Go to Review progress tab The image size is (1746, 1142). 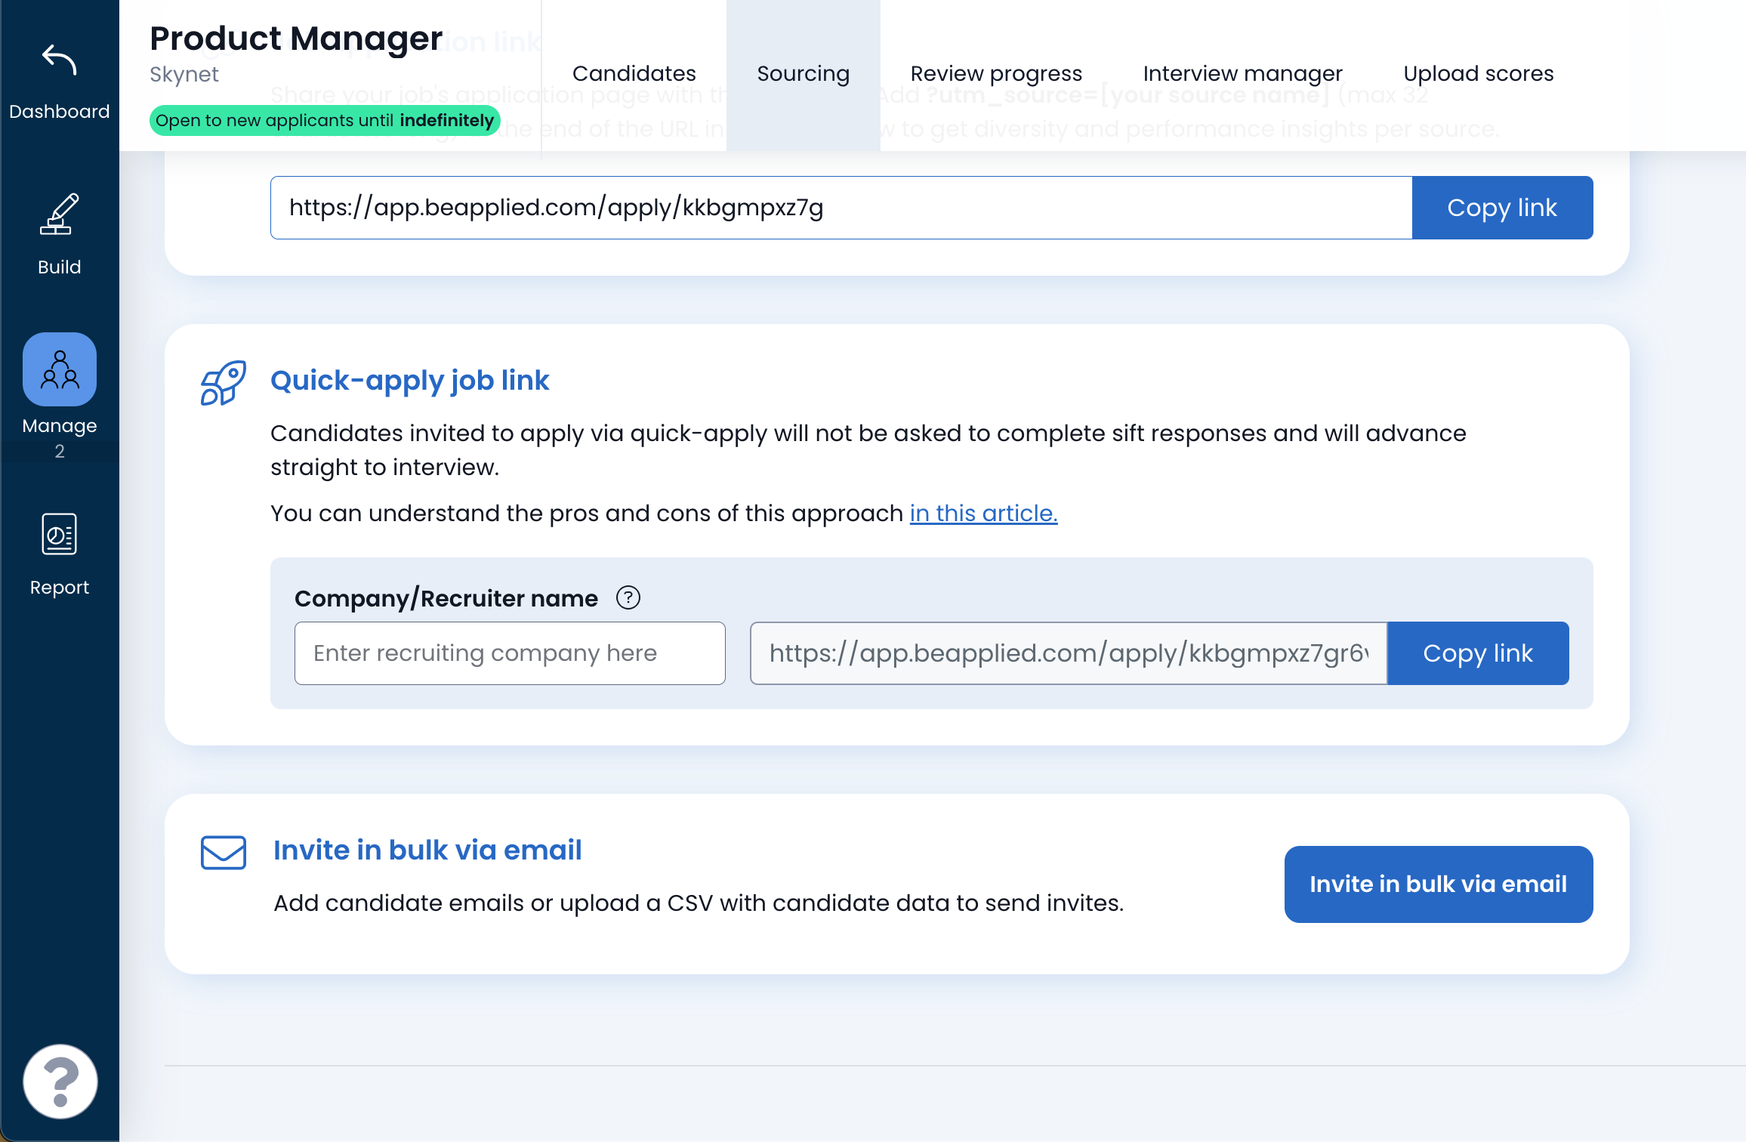point(996,74)
